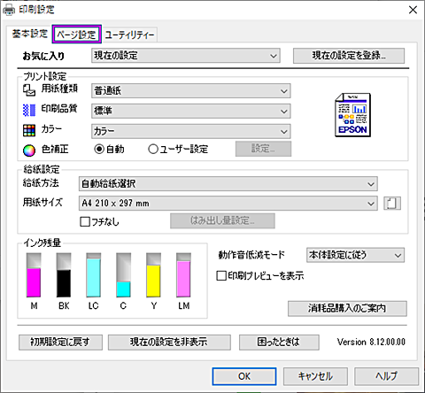Select the ユーザー設定 radio button
The height and width of the screenshot is (393, 425).
[153, 149]
